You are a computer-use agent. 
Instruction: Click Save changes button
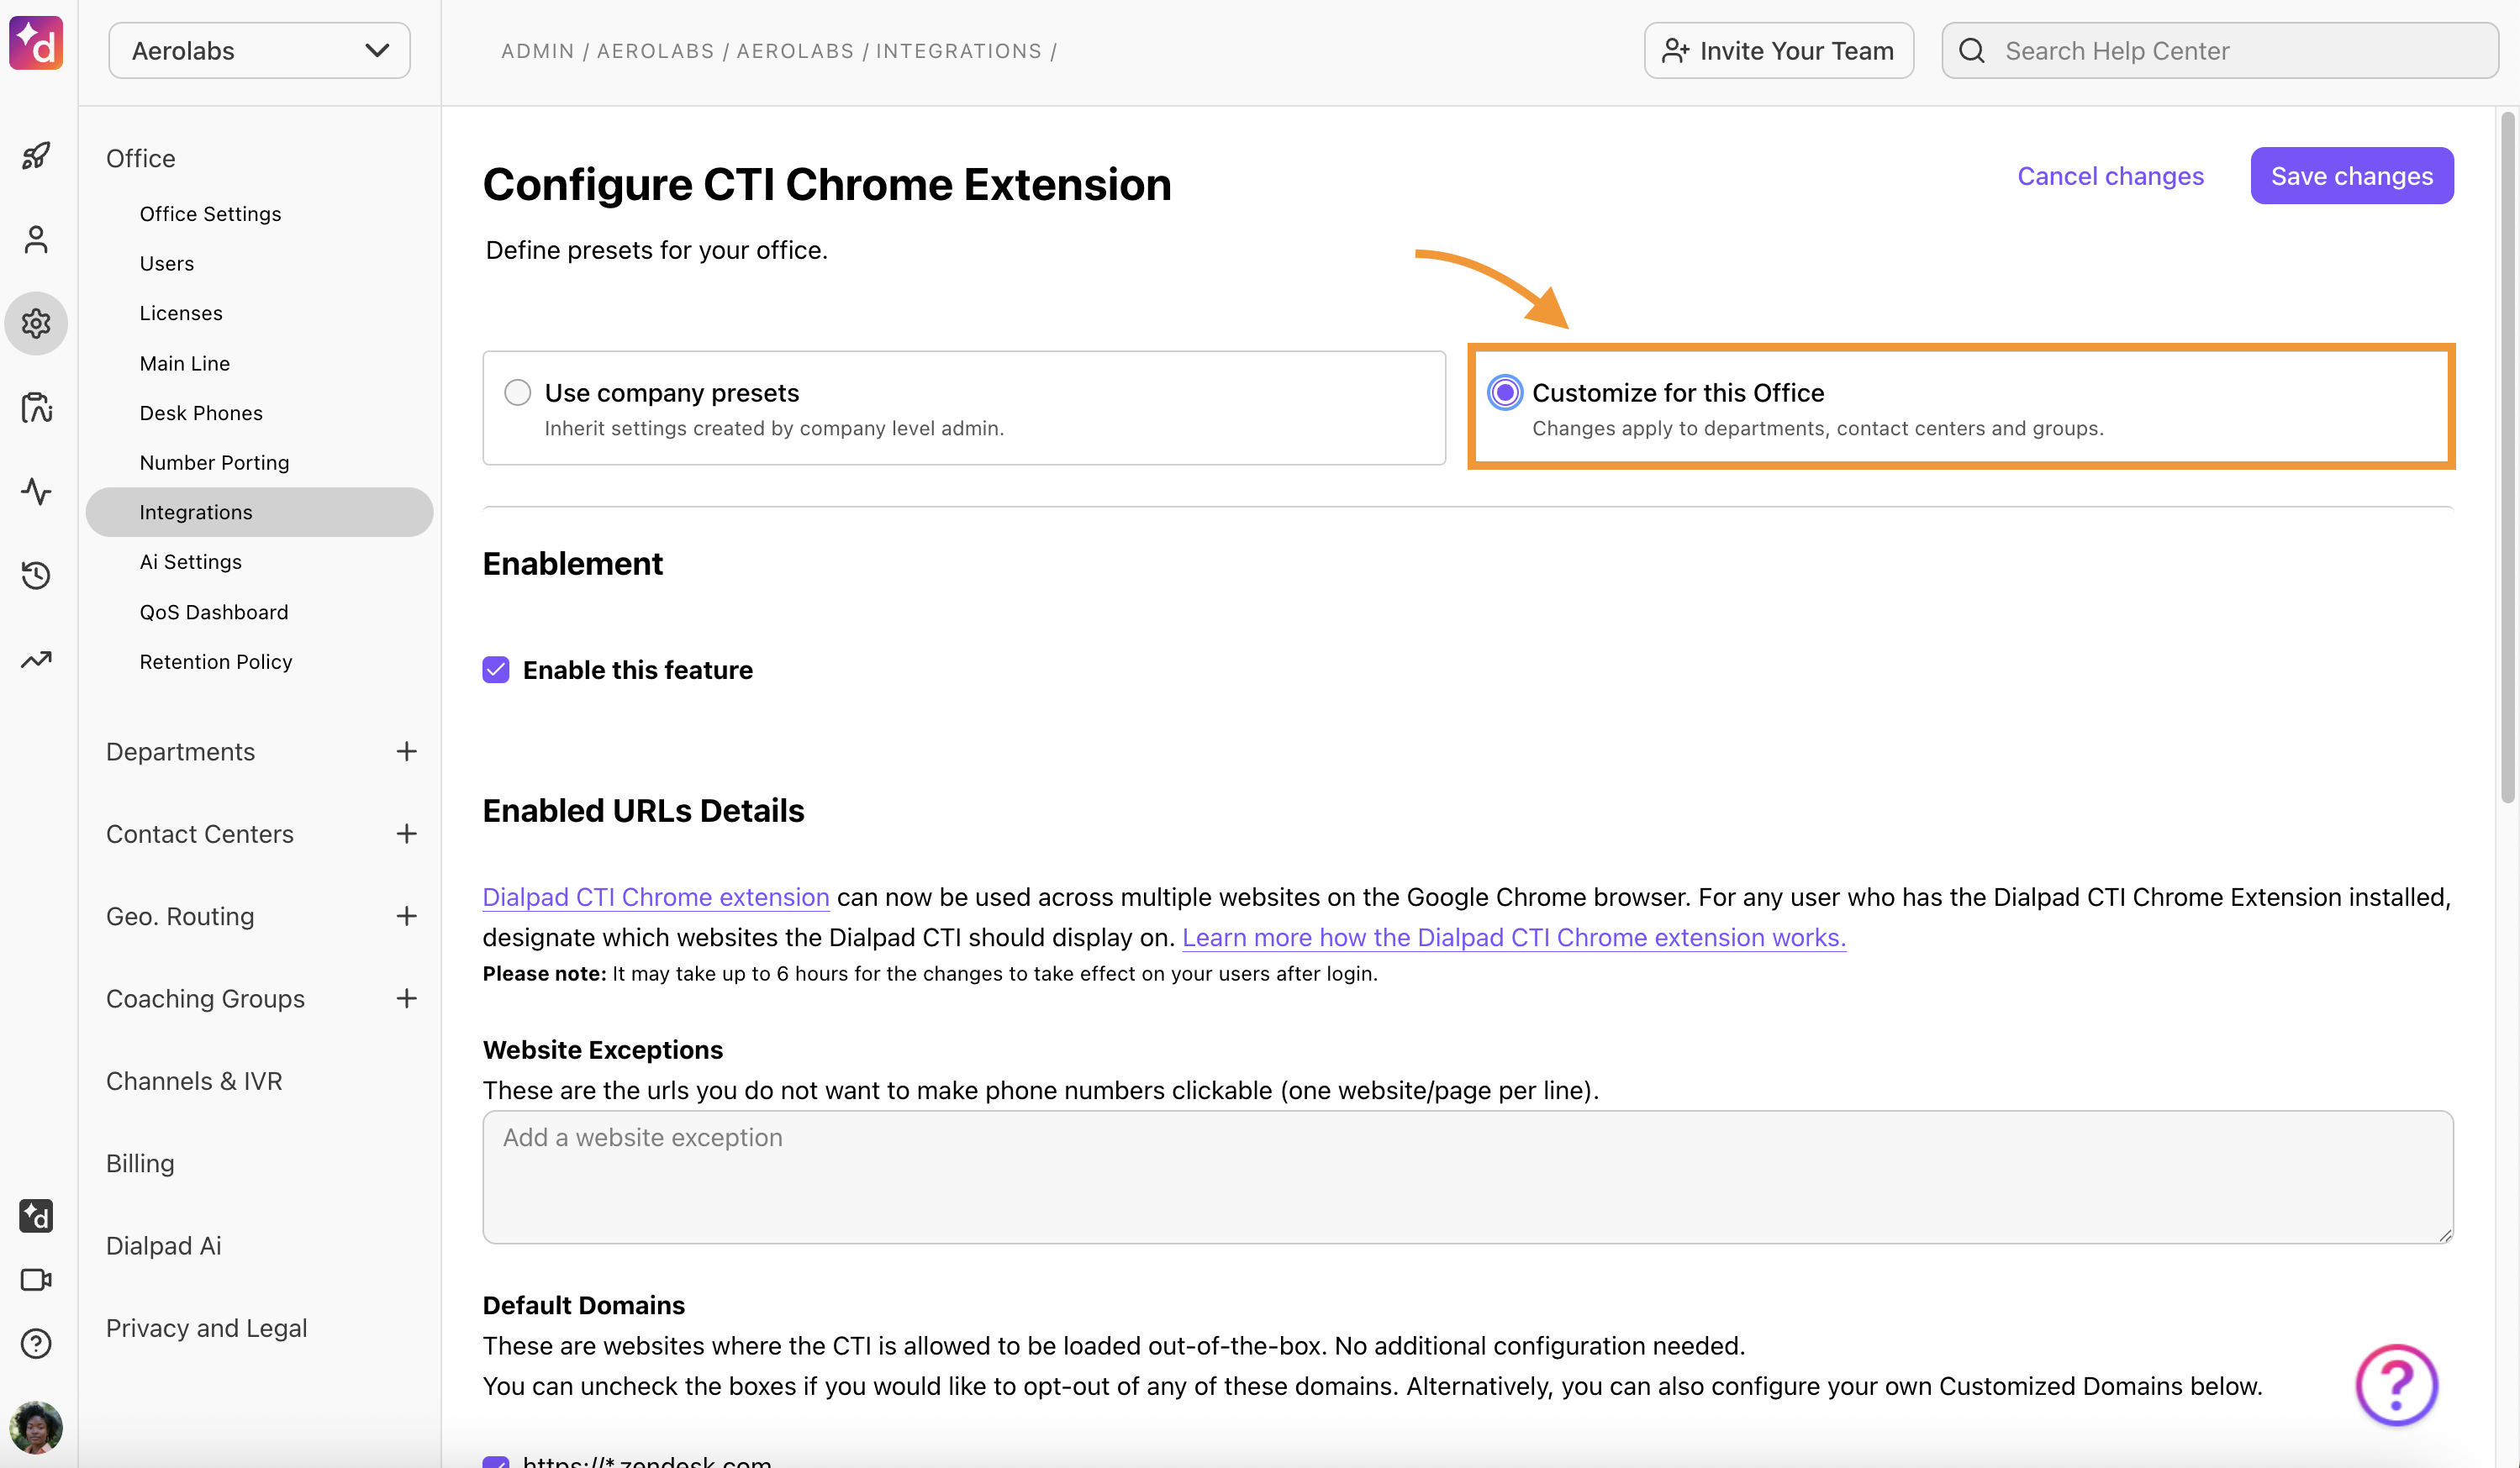pyautogui.click(x=2352, y=176)
